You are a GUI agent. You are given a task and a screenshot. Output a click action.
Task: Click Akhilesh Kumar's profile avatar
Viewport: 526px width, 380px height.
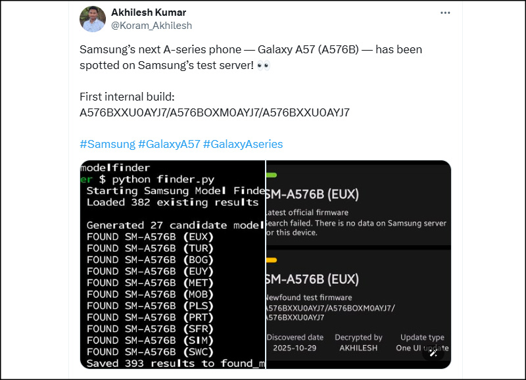(93, 19)
